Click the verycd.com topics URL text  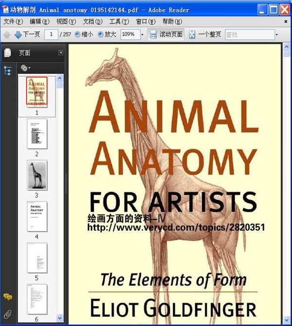[176, 227]
